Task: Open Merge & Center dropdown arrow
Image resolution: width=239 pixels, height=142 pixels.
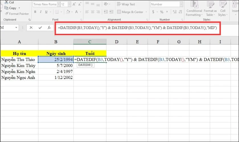Action: click(146, 12)
